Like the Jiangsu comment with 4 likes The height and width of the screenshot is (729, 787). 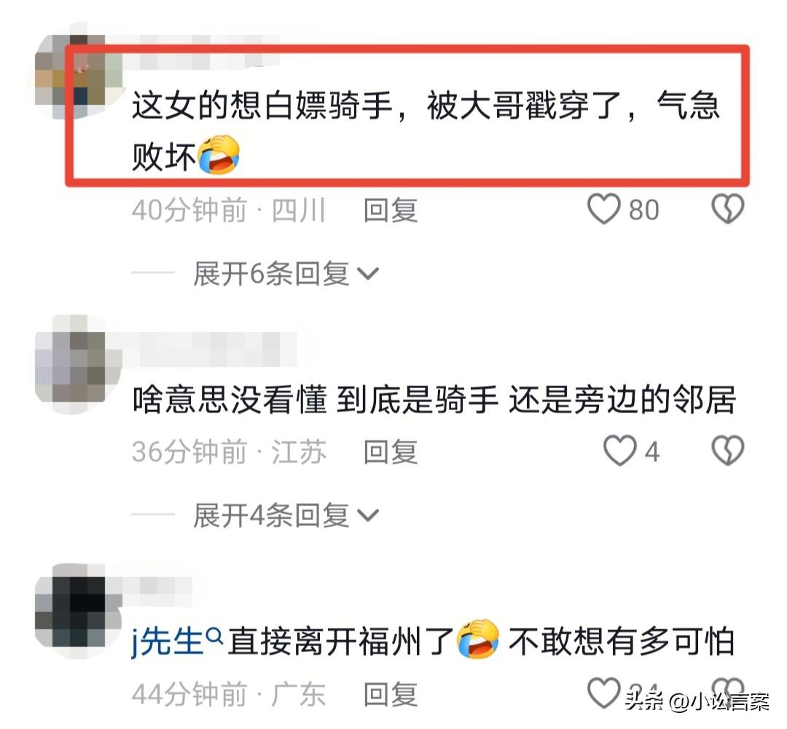[619, 451]
